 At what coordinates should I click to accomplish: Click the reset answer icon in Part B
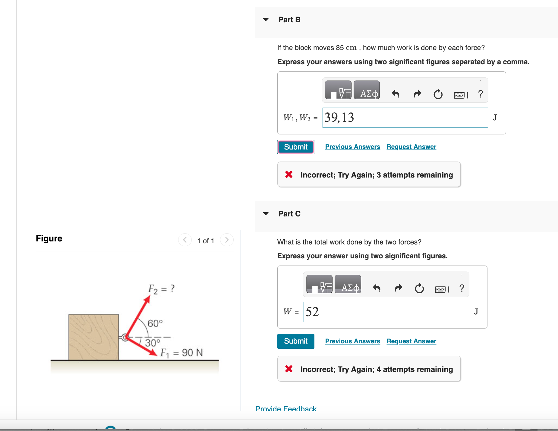(x=438, y=94)
